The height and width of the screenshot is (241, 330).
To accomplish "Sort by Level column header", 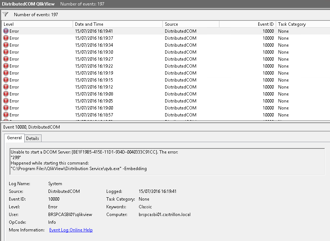I will (37, 24).
